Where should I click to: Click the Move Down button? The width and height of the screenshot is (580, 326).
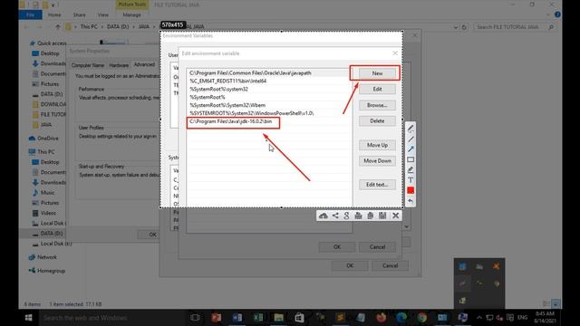pos(377,161)
